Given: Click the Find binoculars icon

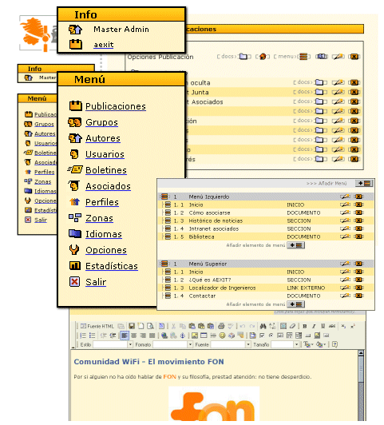Looking at the screenshot, I should pyautogui.click(x=263, y=326).
